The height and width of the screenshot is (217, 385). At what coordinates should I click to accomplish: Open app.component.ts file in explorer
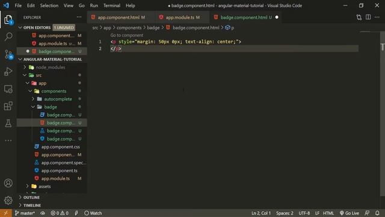click(x=52, y=171)
